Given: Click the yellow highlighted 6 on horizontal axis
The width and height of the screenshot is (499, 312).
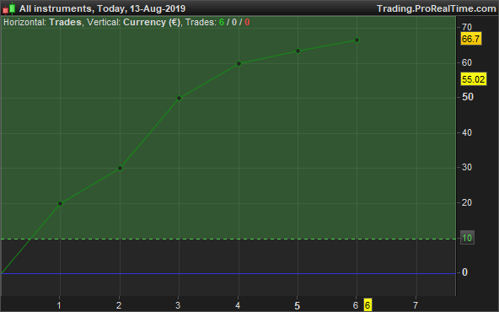Looking at the screenshot, I should pos(368,305).
